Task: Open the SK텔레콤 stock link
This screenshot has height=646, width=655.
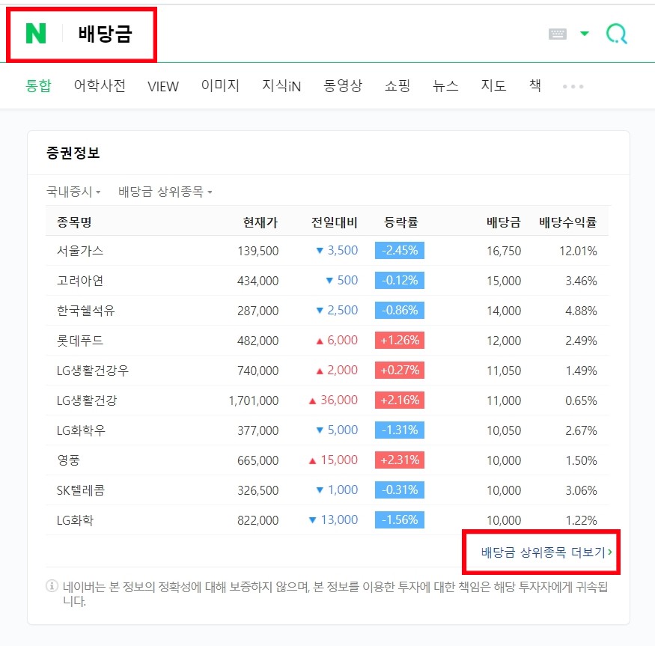Action: coord(81,490)
